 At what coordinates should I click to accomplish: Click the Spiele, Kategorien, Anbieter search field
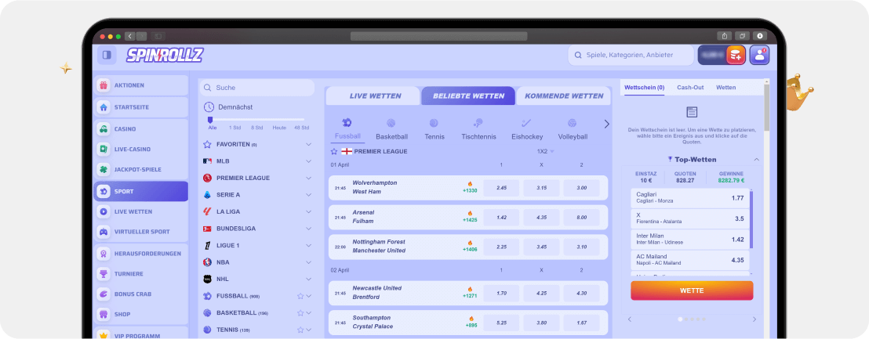click(631, 56)
